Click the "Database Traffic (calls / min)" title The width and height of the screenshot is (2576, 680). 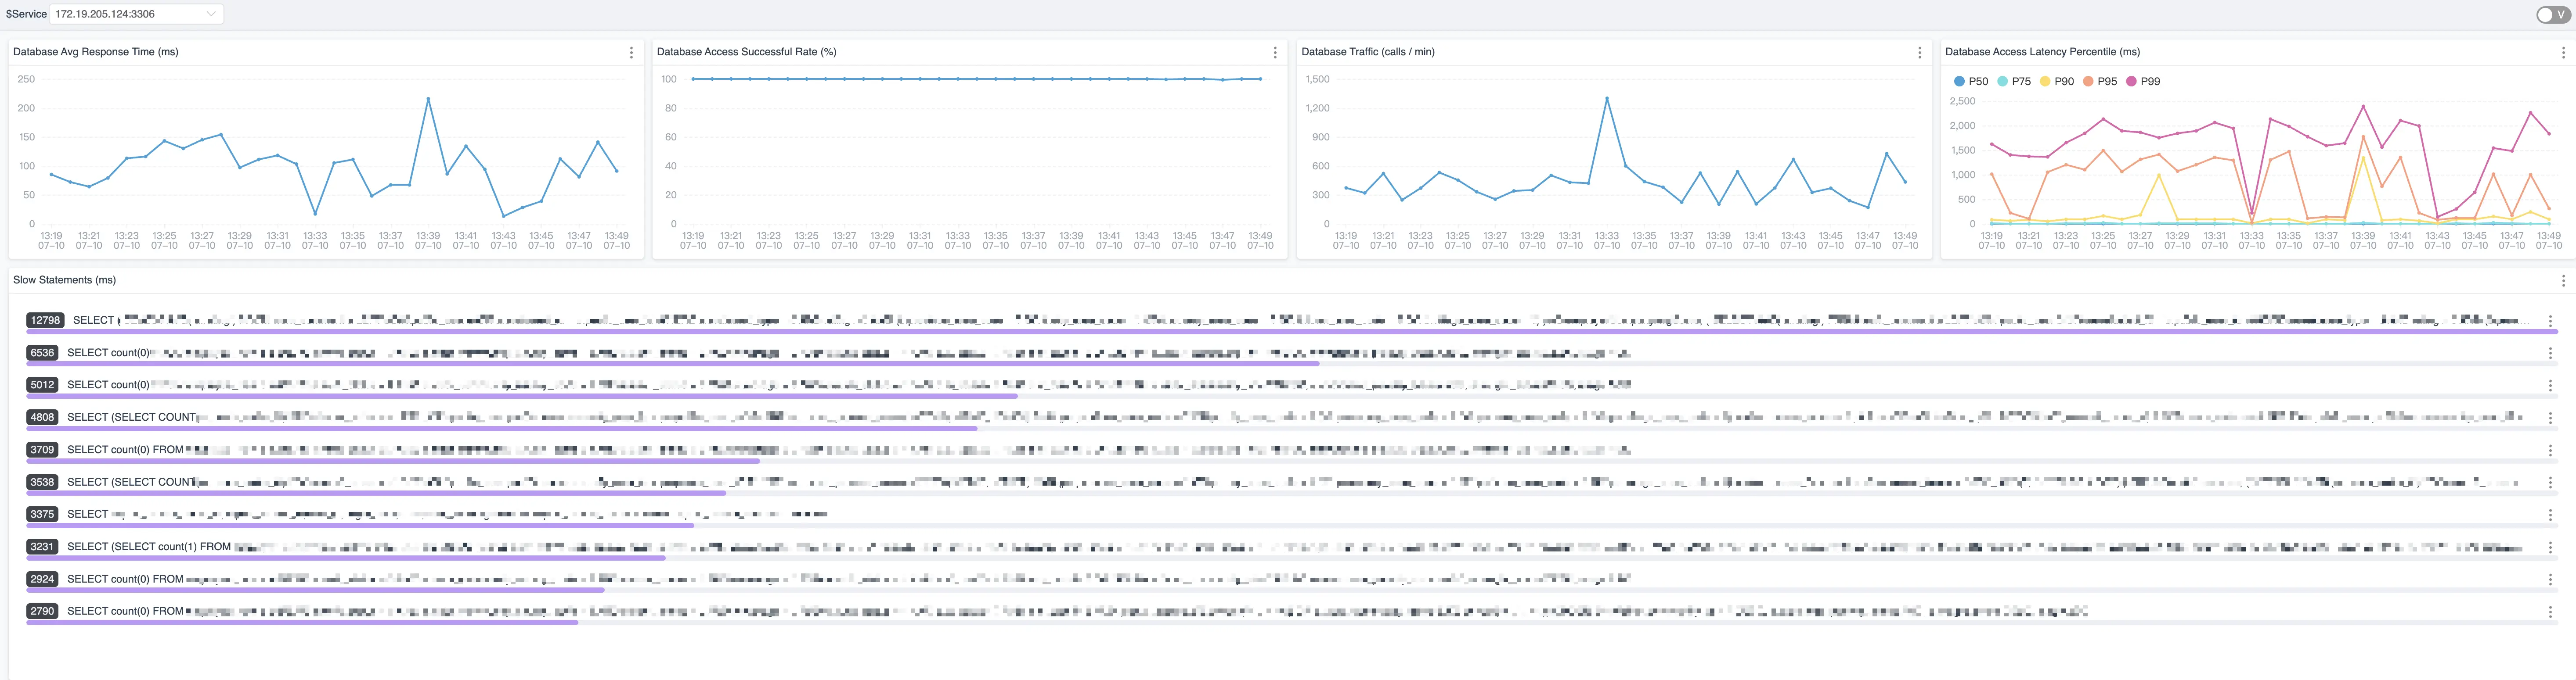click(1368, 52)
